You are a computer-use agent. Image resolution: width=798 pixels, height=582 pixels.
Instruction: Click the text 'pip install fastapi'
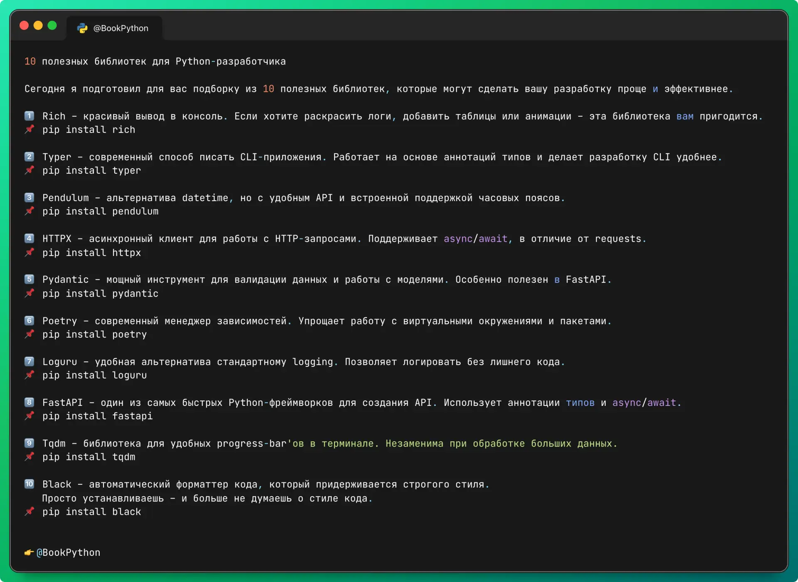coord(98,416)
